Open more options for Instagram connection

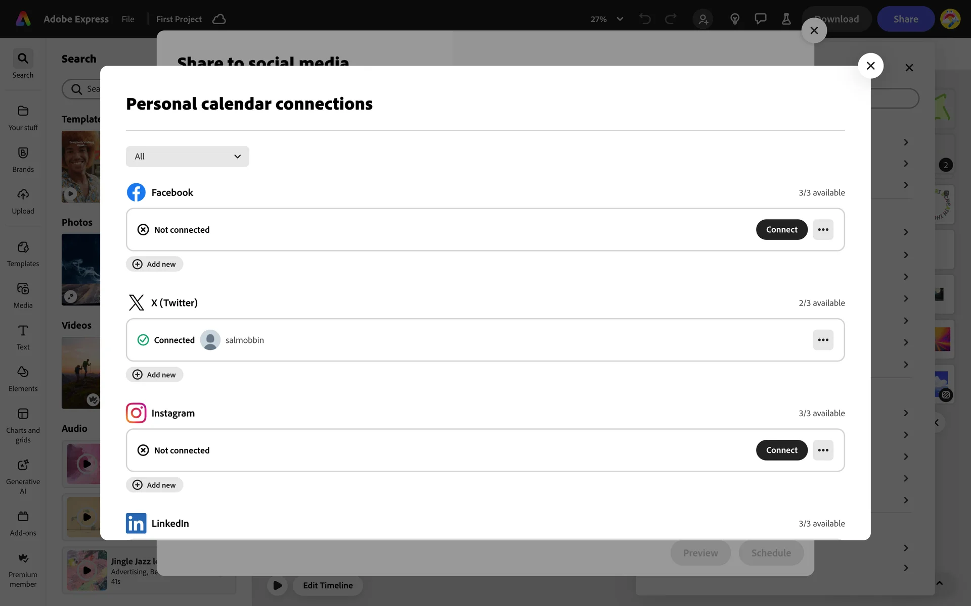click(x=823, y=450)
